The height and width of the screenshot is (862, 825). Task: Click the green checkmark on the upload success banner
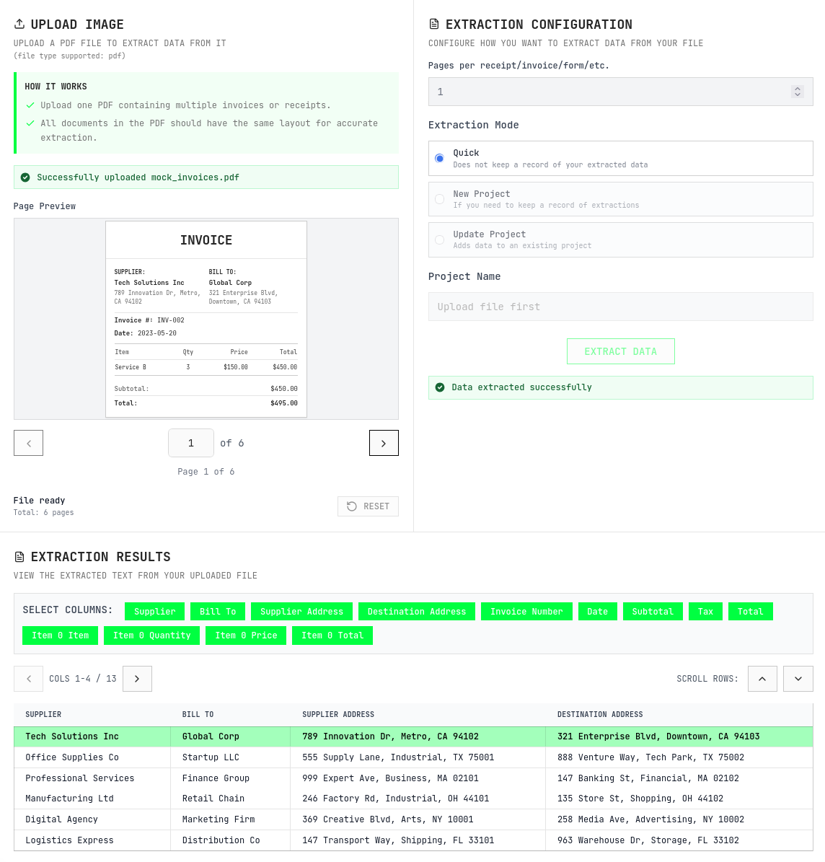pos(25,177)
